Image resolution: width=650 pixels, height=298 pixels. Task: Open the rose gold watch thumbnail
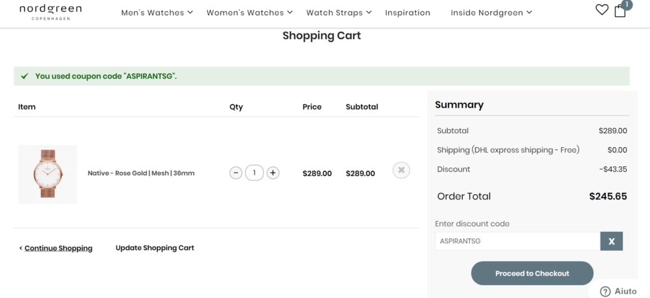tap(47, 174)
